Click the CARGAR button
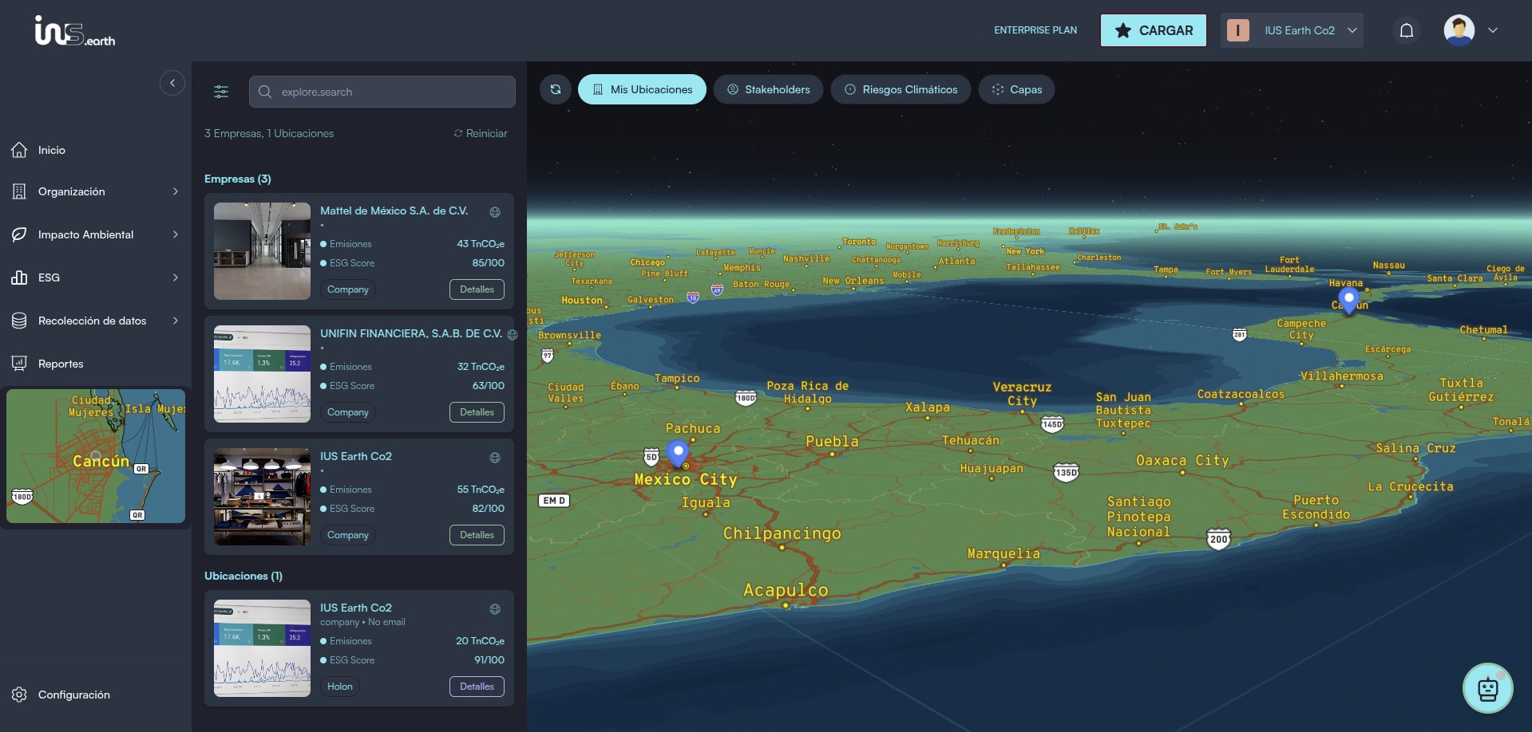 pyautogui.click(x=1154, y=30)
